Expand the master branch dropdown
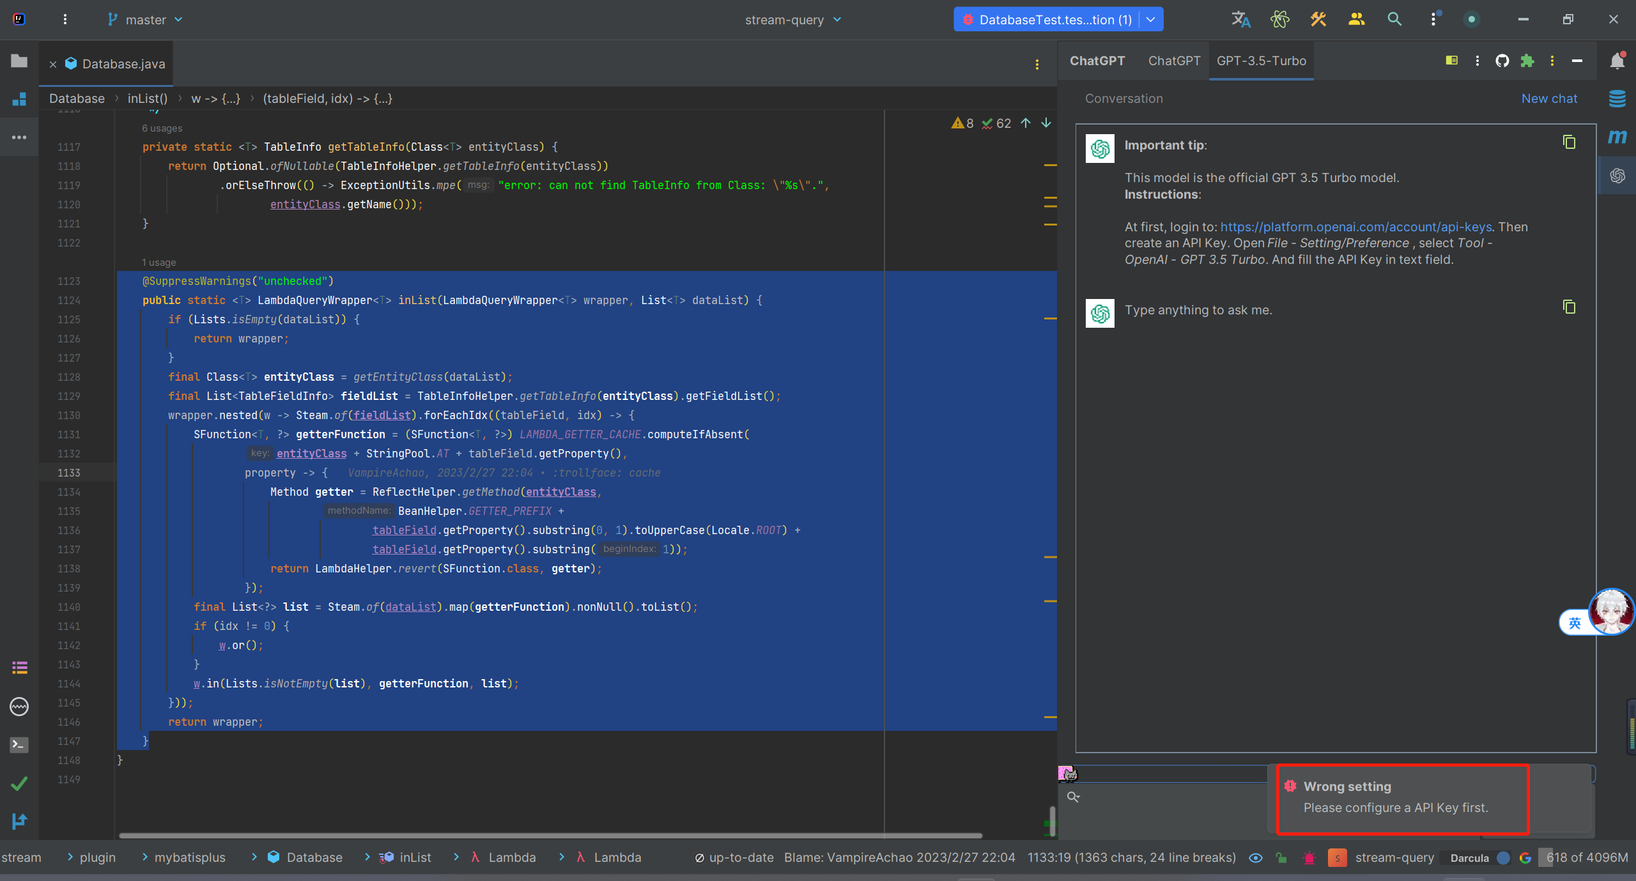Screen dimensions: 1636x881 coord(146,20)
